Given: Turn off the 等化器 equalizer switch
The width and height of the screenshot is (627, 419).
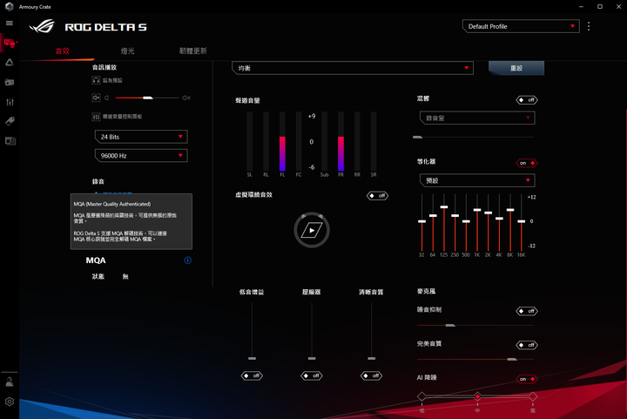Looking at the screenshot, I should [527, 163].
